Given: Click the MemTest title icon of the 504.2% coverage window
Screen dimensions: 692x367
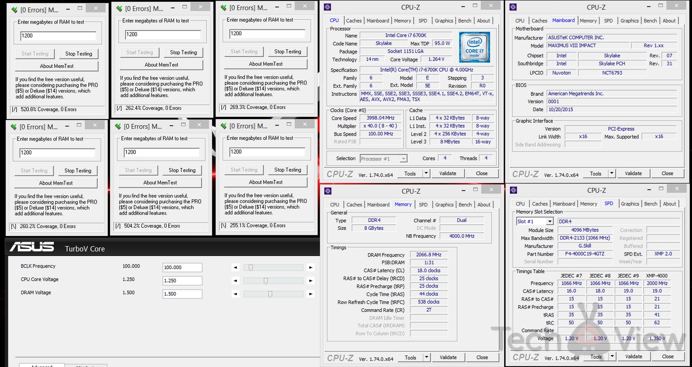Looking at the screenshot, I should (x=118, y=126).
